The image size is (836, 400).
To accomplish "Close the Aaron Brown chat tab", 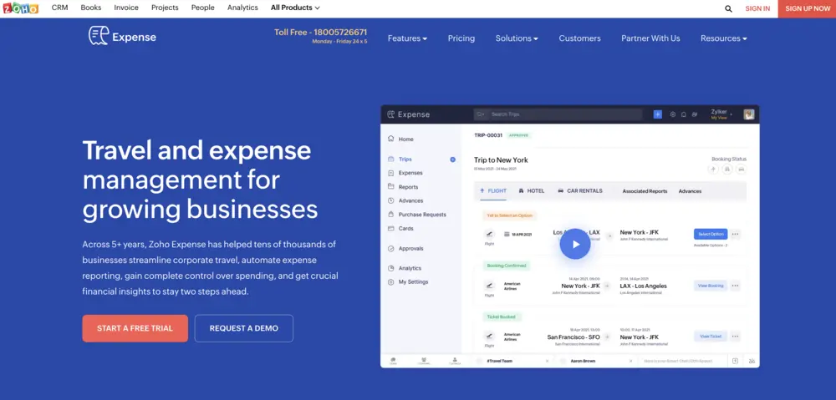I will click(630, 361).
